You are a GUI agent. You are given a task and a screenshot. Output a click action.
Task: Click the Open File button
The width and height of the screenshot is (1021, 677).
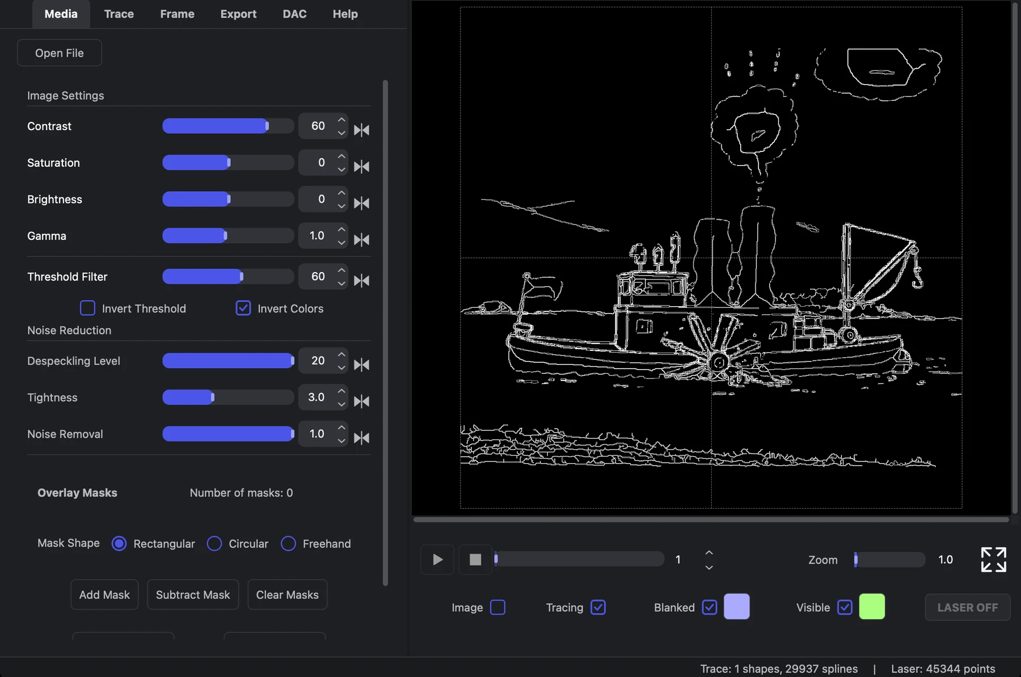(x=60, y=53)
